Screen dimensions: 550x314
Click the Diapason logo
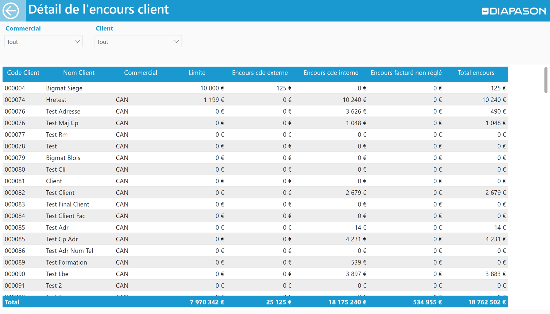(514, 11)
